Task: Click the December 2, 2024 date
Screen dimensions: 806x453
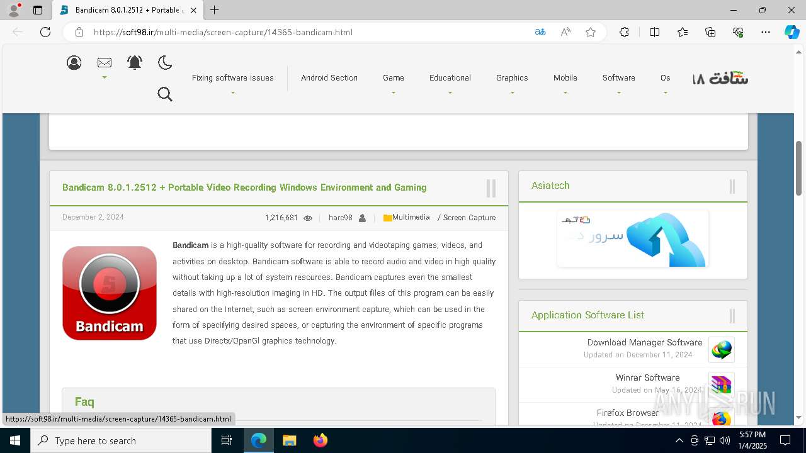Action: pyautogui.click(x=93, y=217)
